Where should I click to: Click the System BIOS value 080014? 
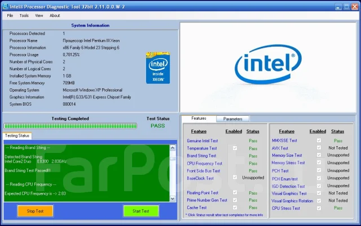(x=69, y=104)
